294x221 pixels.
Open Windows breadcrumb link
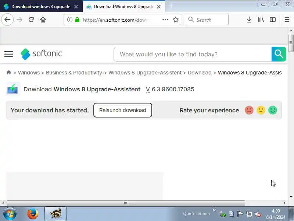coord(29,73)
